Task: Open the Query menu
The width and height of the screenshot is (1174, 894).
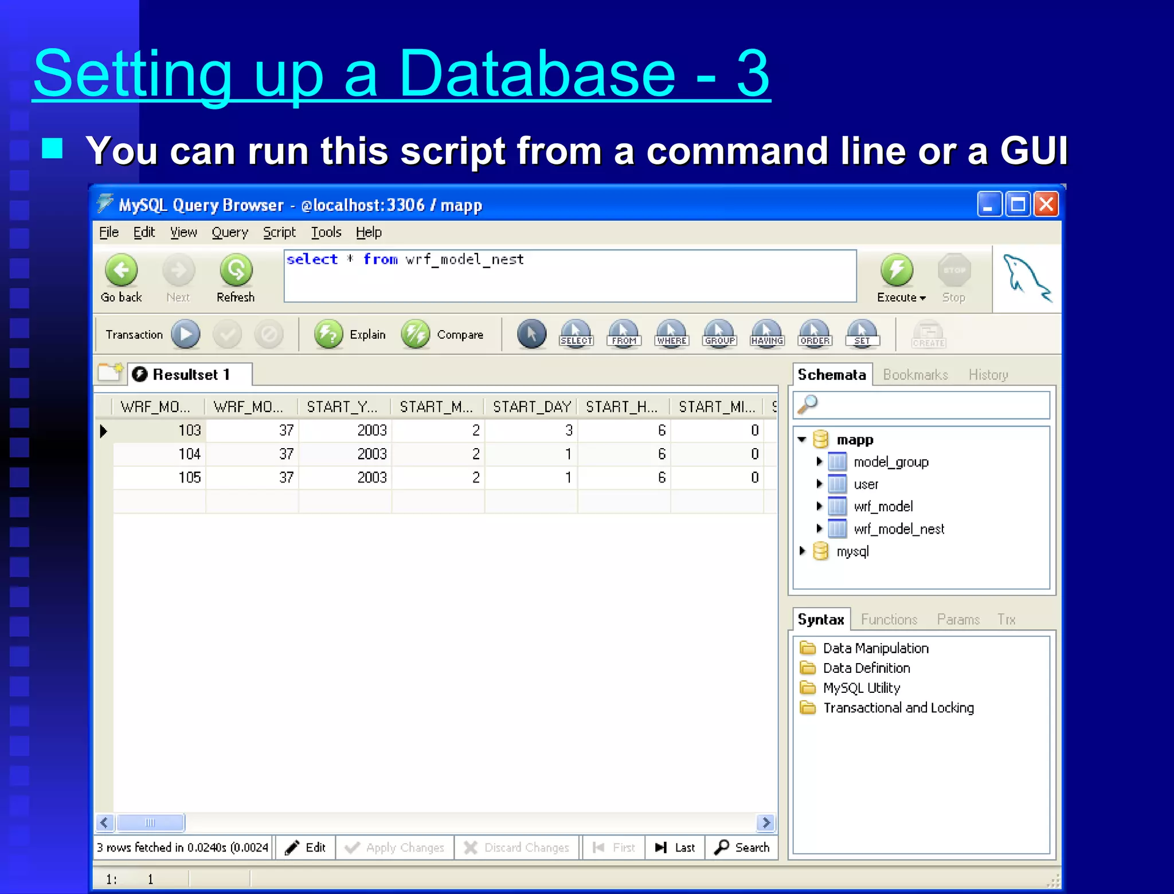Action: click(x=230, y=232)
